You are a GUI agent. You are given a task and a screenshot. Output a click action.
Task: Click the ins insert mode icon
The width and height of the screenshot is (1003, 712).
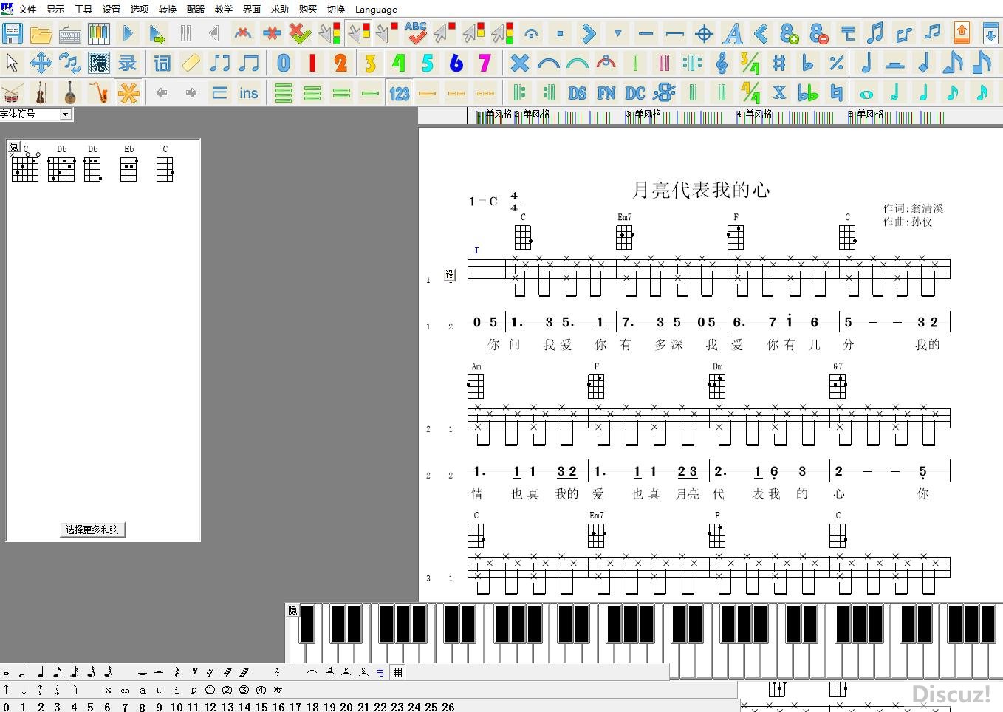(248, 92)
